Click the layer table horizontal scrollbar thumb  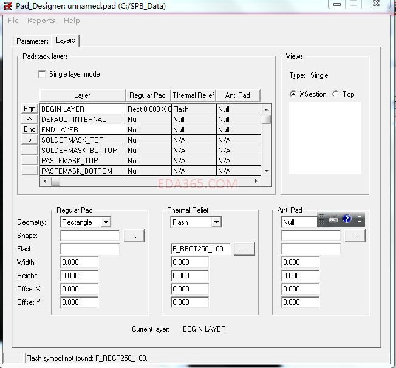(x=55, y=182)
